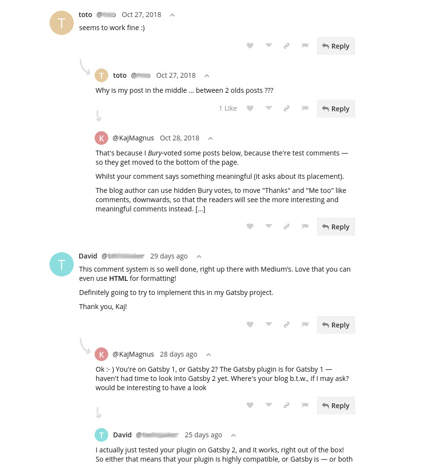Image resolution: width=429 pixels, height=465 pixels.
Task: Collapse KajMagnus's Oct 28 reply
Action: pos(210,138)
